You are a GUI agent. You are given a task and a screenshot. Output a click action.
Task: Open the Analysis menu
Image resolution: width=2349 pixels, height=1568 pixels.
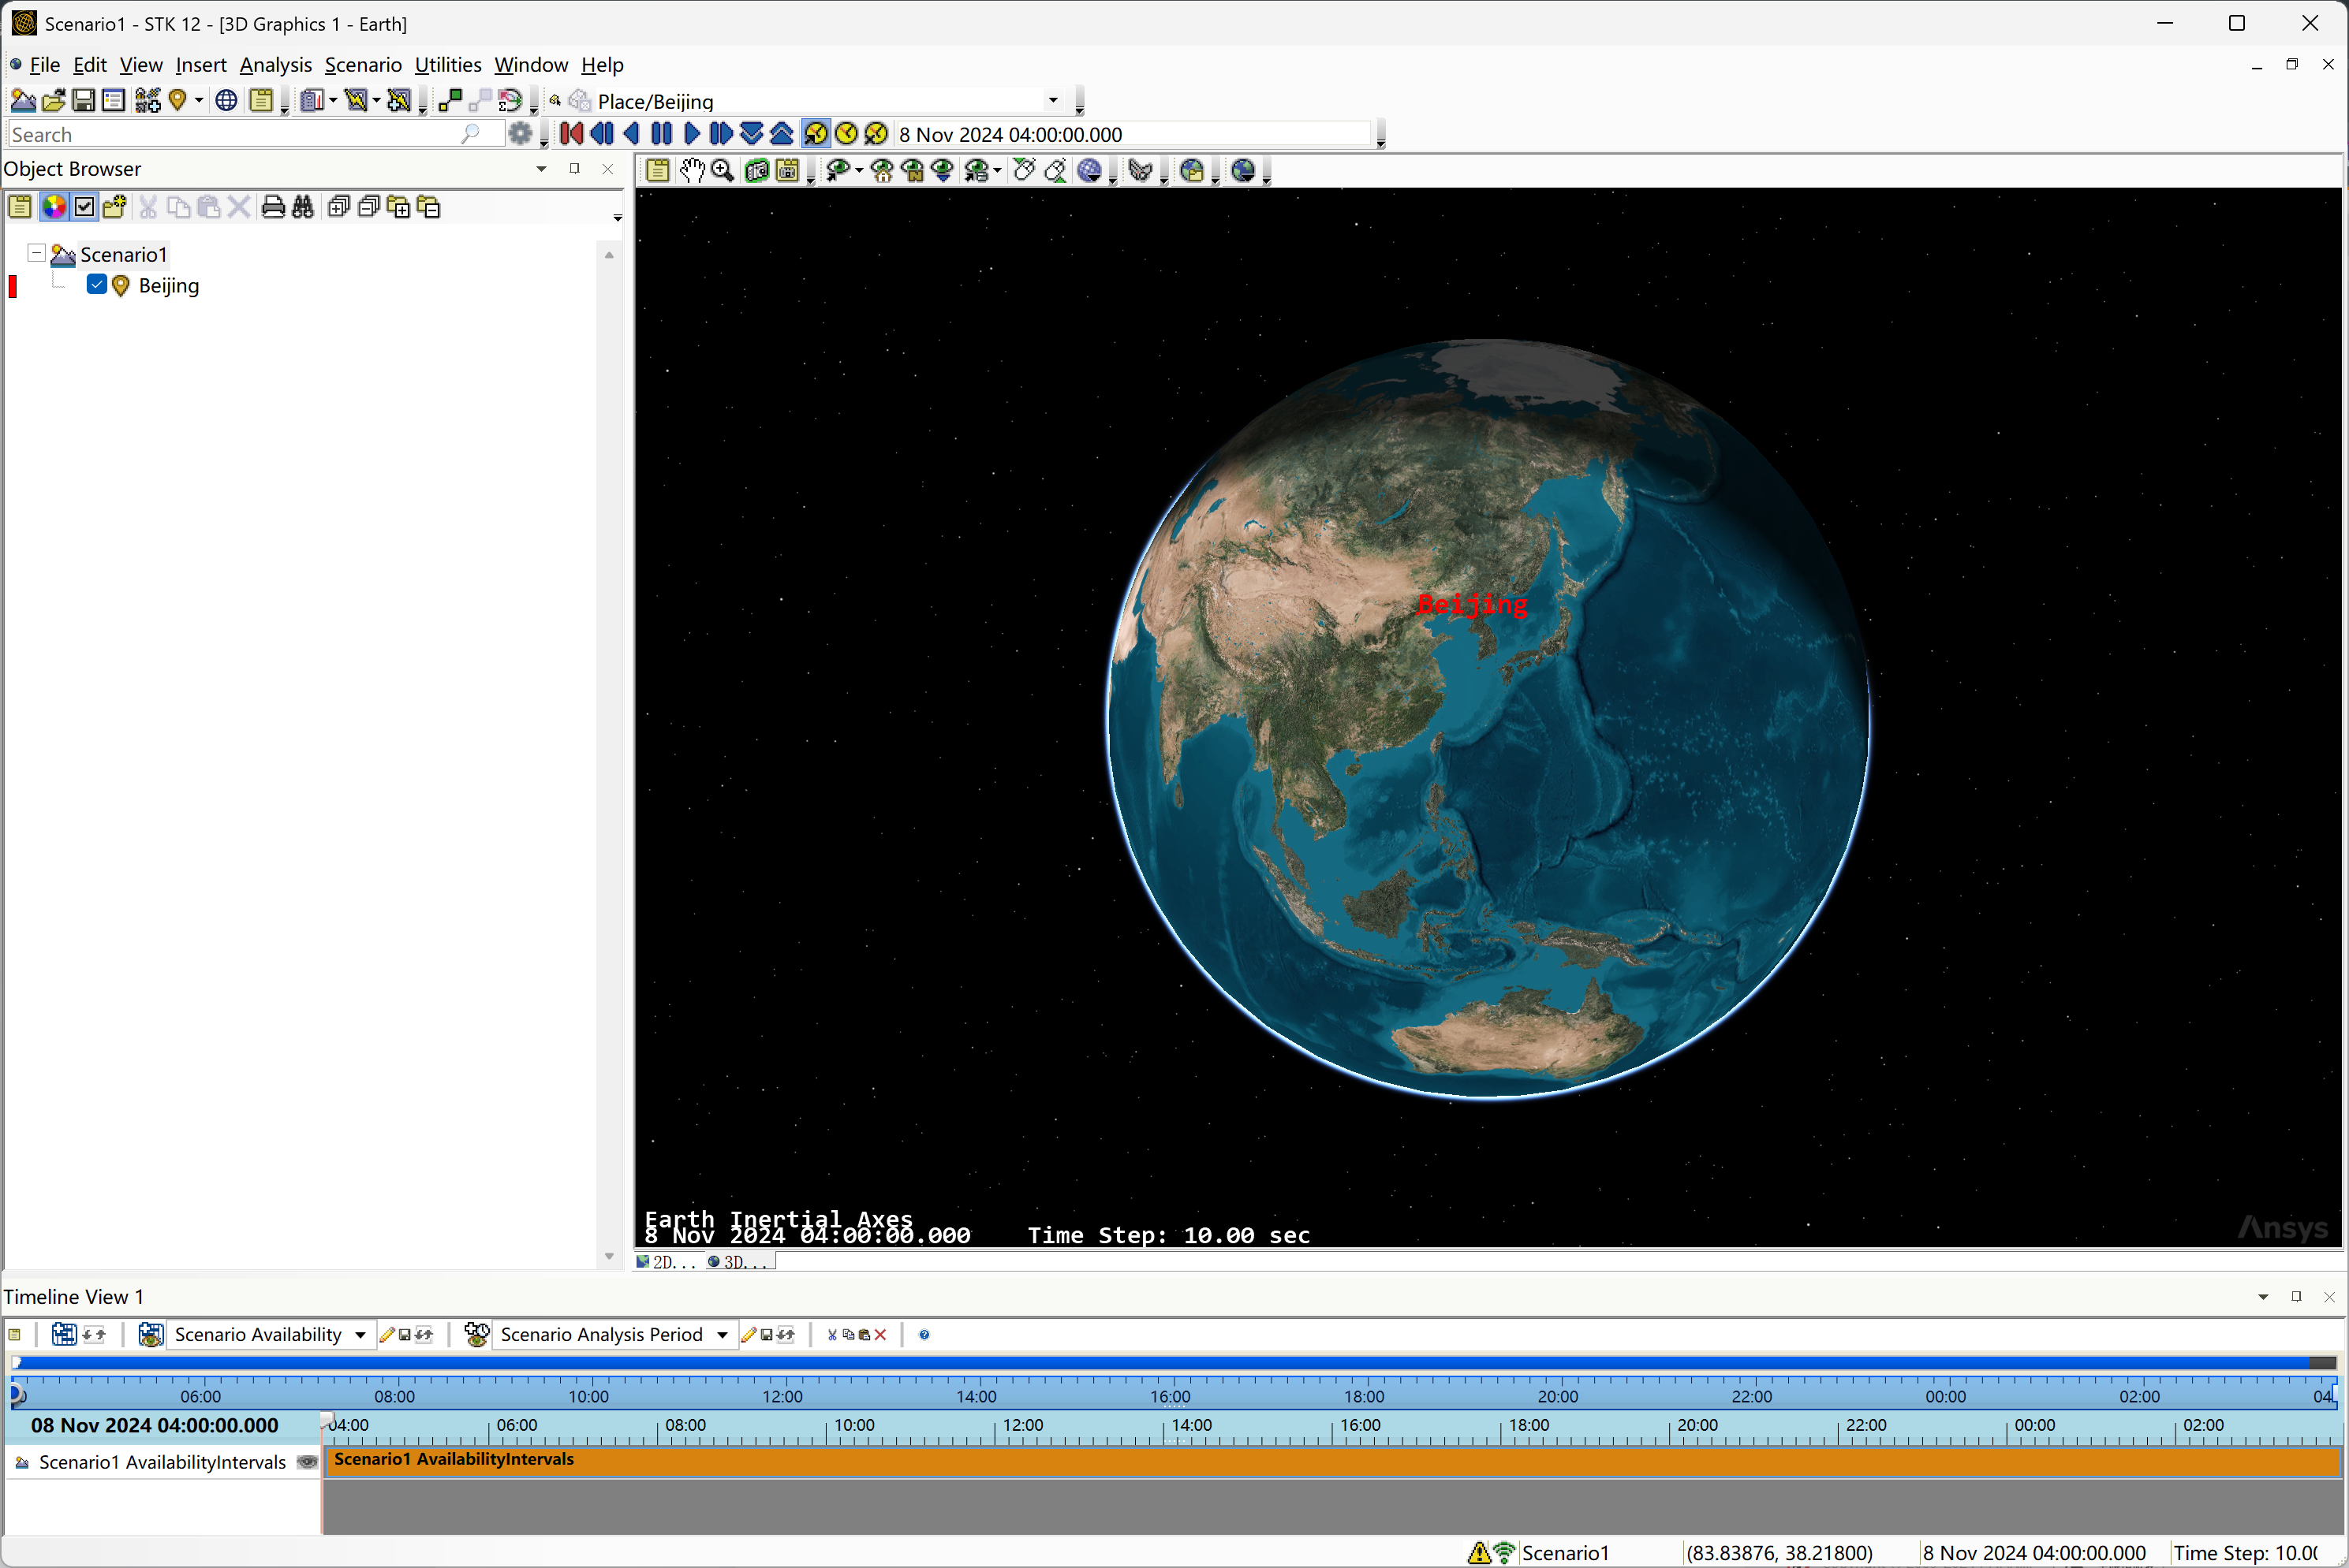[x=275, y=65]
